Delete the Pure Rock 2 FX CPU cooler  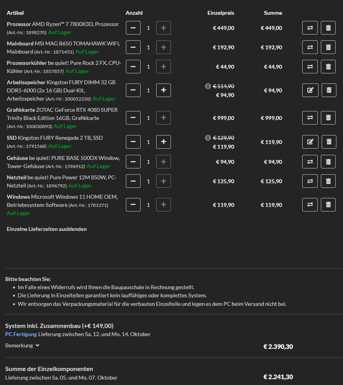tap(328, 66)
